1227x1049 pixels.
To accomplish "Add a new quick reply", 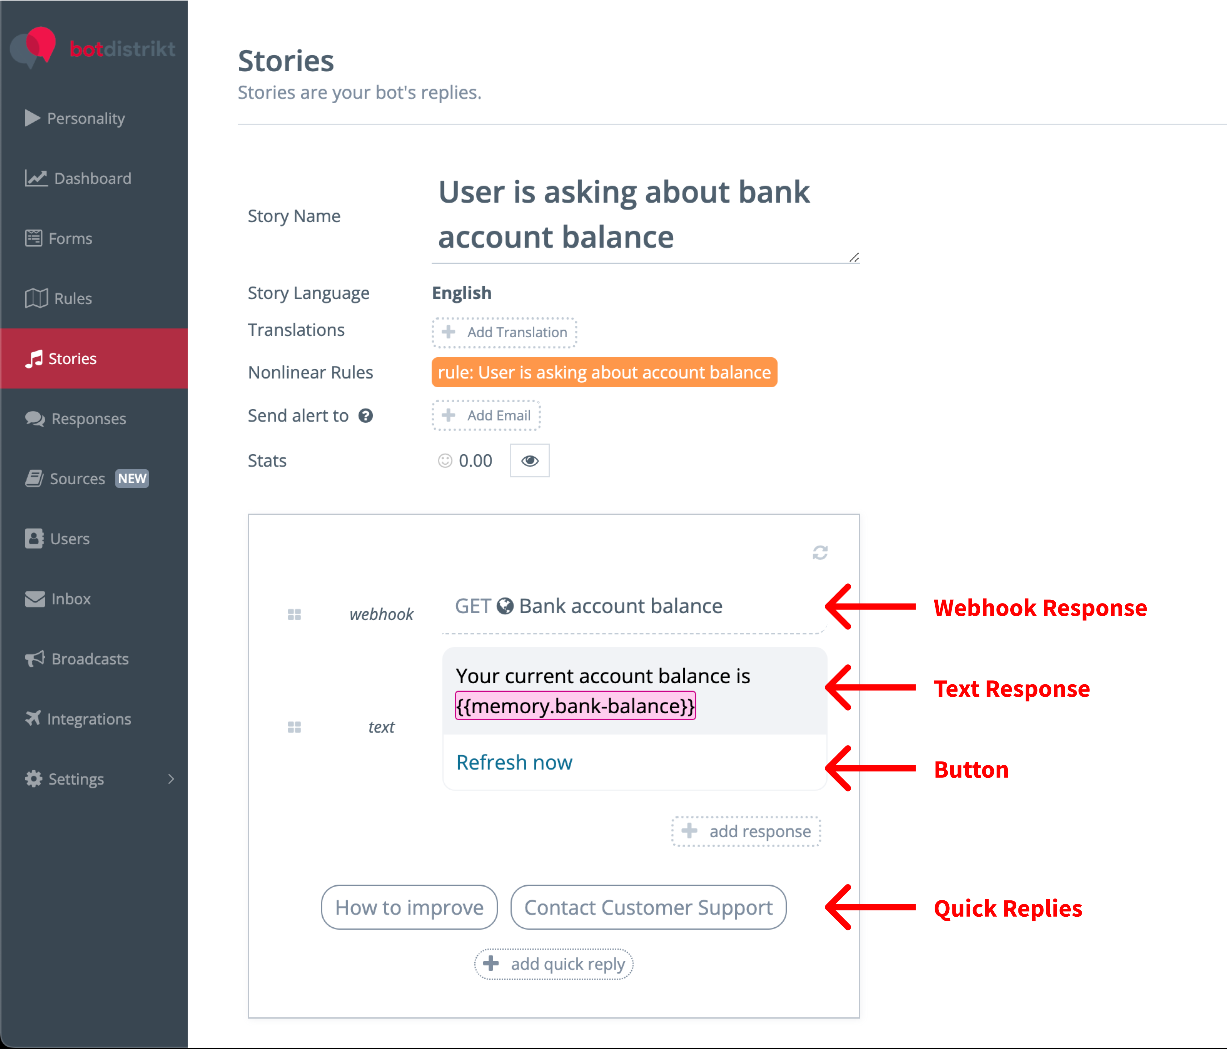I will 554,964.
